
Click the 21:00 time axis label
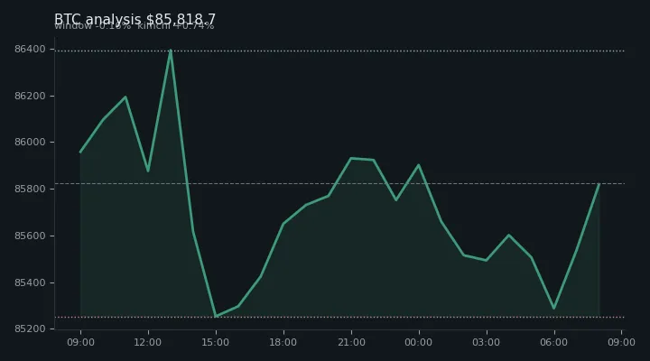tap(351, 342)
